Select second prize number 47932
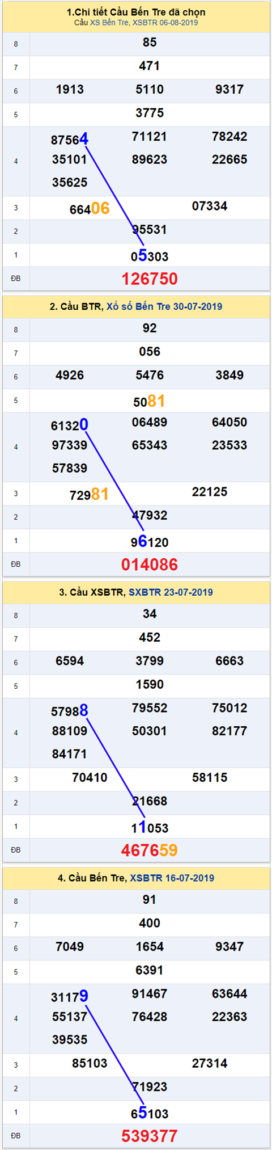The image size is (272, 1150). 150,516
